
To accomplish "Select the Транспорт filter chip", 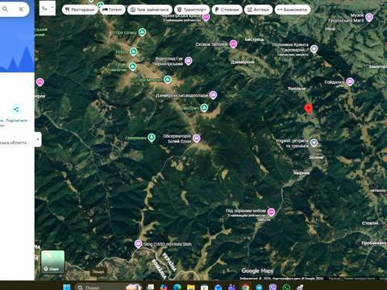I will point(192,10).
